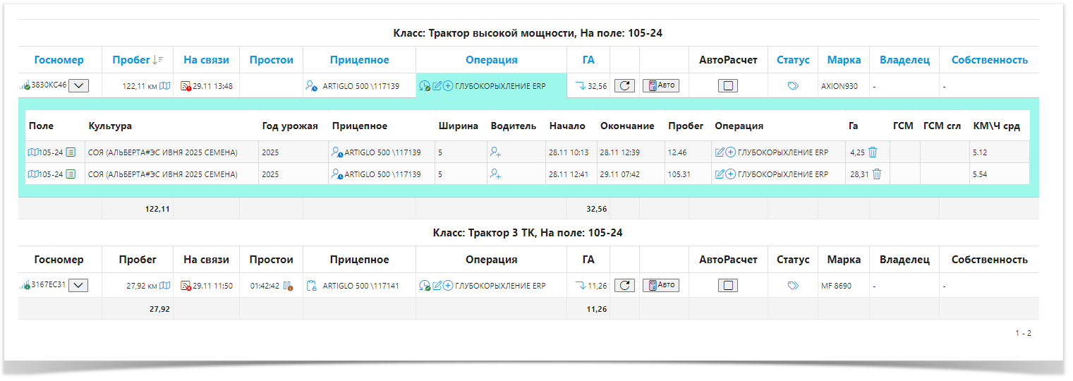Delete the 4,25 ha operation record
Image resolution: width=1073 pixels, height=381 pixels.
pyautogui.click(x=873, y=152)
